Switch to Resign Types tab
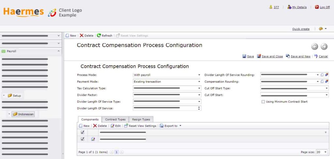The height and width of the screenshot is (159, 334). tap(141, 120)
